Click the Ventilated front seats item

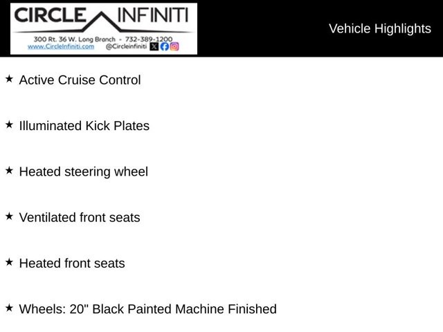80,217
